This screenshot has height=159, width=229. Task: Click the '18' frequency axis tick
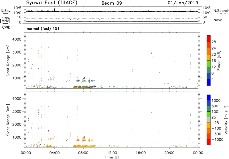click(x=19, y=17)
